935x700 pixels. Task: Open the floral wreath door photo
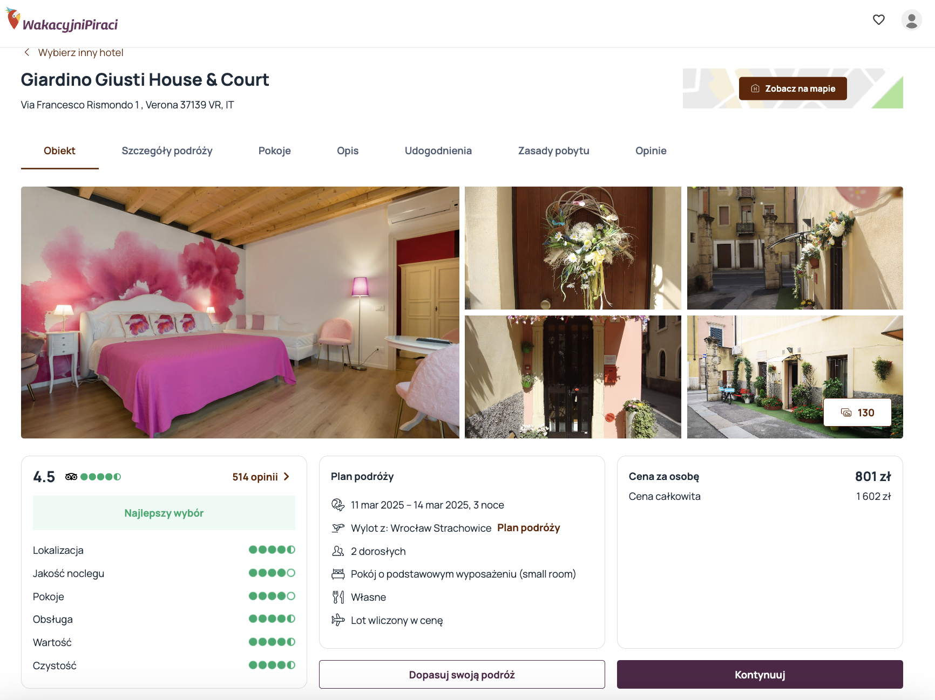point(573,248)
